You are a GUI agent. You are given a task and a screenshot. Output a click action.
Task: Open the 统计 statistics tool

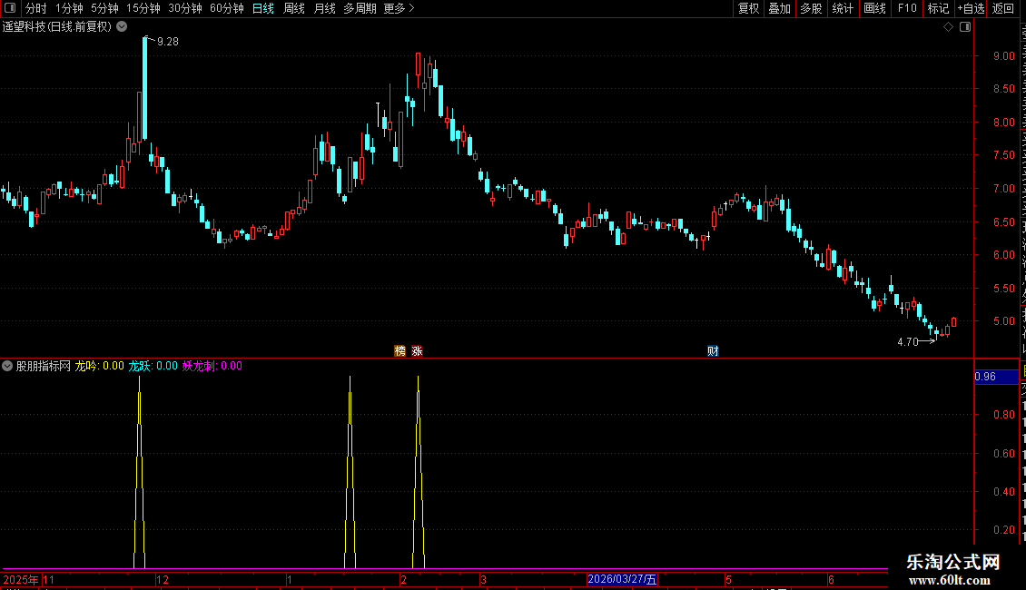[842, 8]
